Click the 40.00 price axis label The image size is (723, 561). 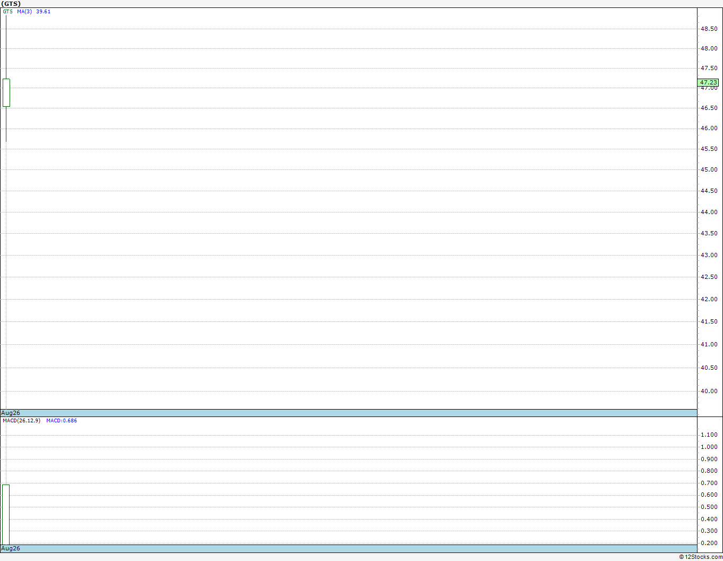coord(709,391)
